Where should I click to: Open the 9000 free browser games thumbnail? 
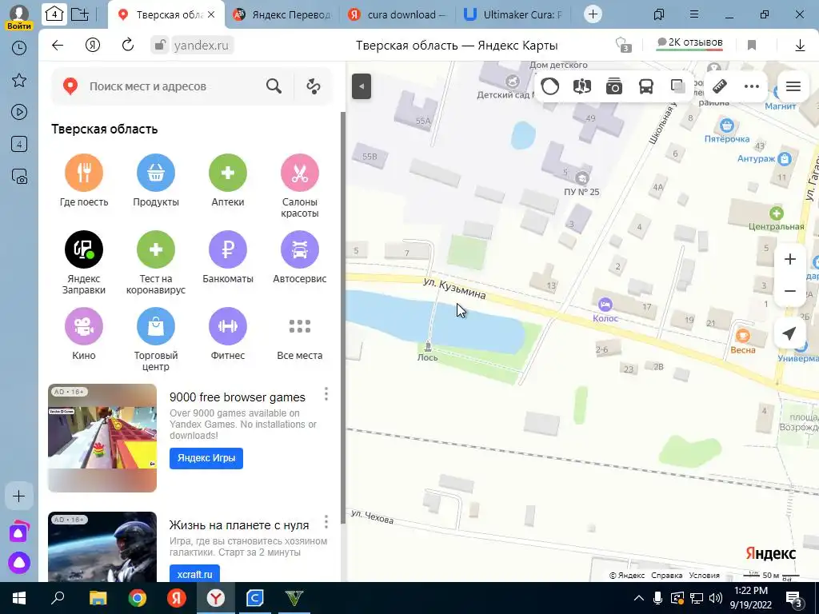pyautogui.click(x=102, y=437)
